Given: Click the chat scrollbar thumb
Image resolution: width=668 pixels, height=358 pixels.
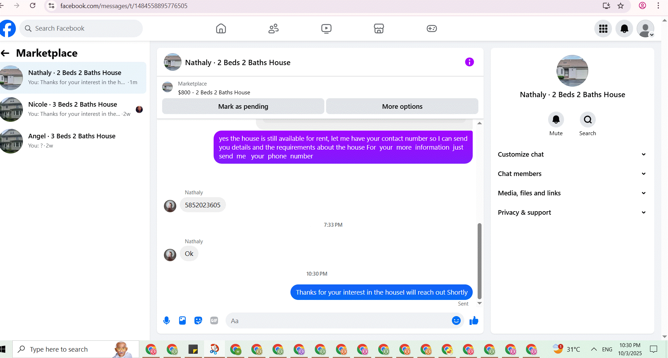Looking at the screenshot, I should [x=479, y=261].
